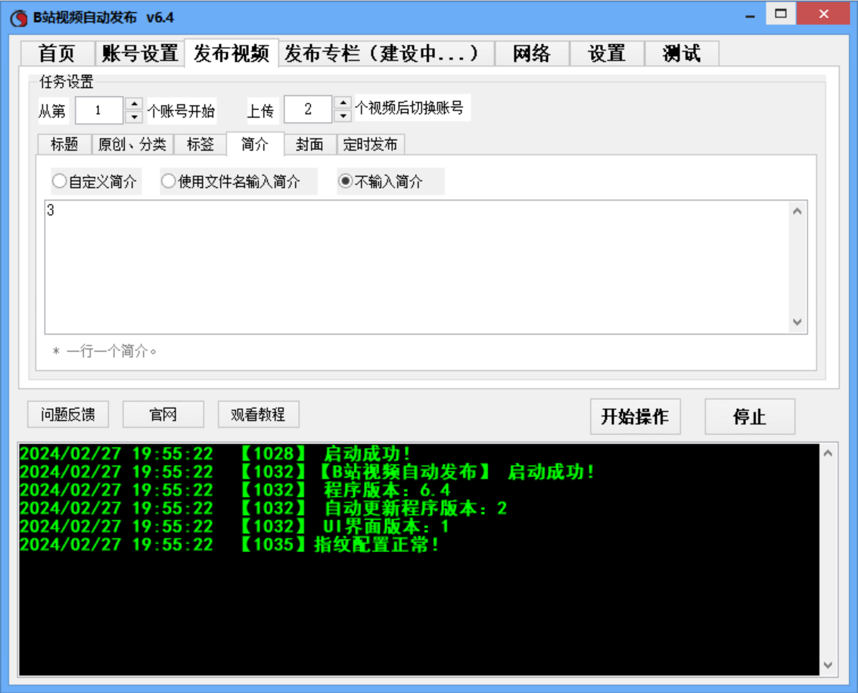Open the 首页 tab
The height and width of the screenshot is (693, 858).
pos(57,53)
